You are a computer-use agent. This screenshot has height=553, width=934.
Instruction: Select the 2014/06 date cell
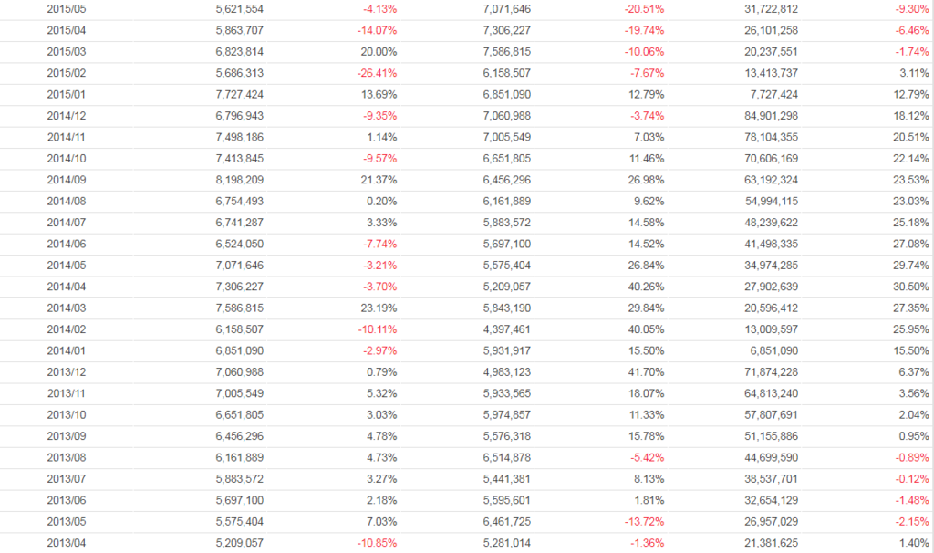coord(65,244)
